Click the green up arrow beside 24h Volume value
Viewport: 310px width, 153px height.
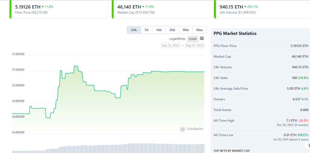coord(246,7)
